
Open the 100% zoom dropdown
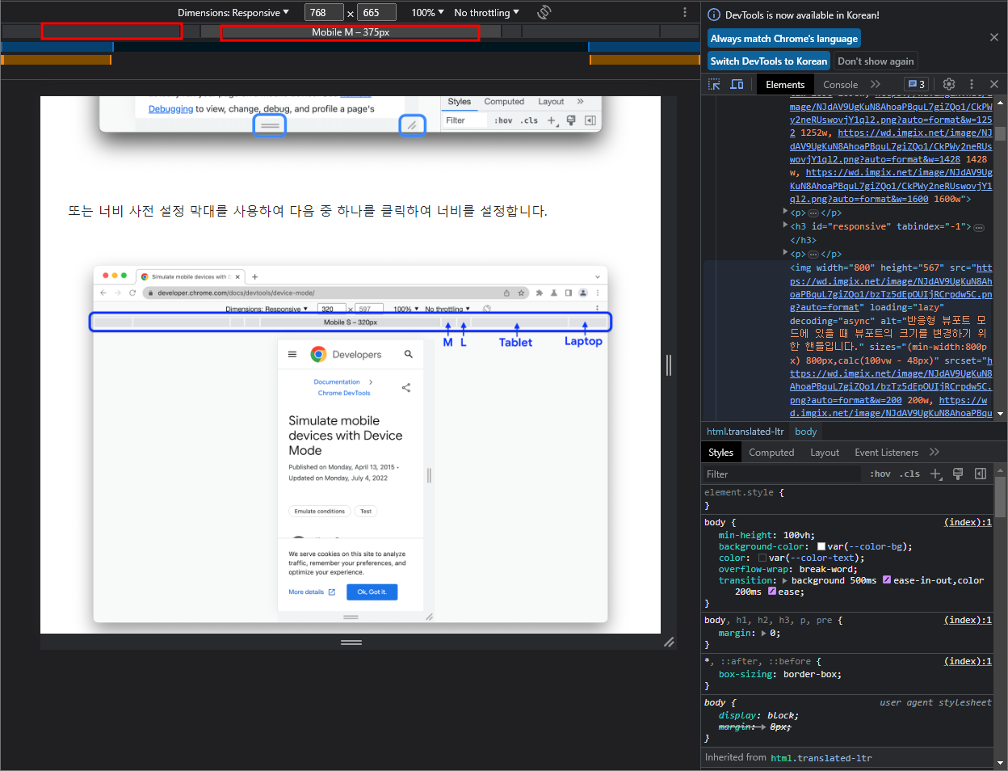427,12
